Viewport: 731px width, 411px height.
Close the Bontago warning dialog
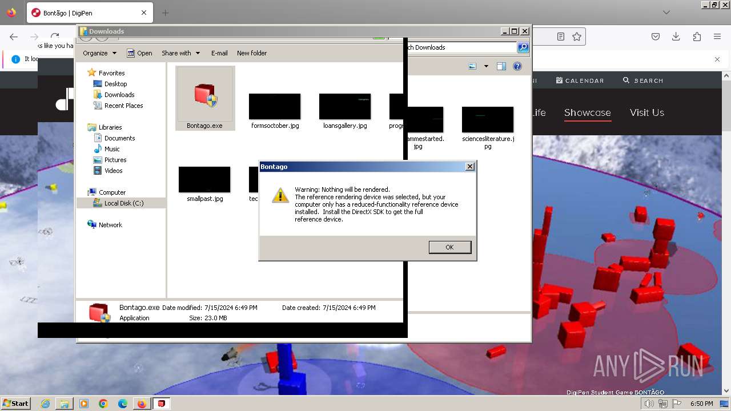[470, 167]
